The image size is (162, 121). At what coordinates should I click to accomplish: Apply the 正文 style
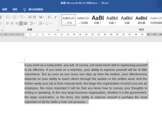[x=69, y=20]
